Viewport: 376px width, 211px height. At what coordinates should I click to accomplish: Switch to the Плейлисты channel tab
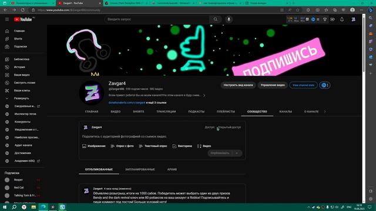click(x=226, y=112)
